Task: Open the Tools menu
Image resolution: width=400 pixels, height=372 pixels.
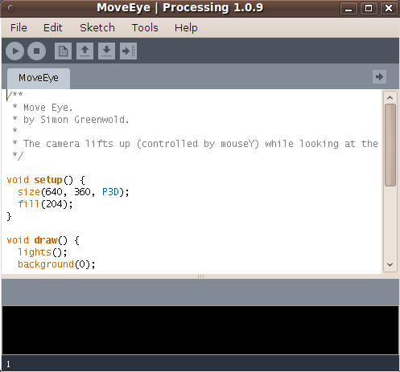Action: 145,28
